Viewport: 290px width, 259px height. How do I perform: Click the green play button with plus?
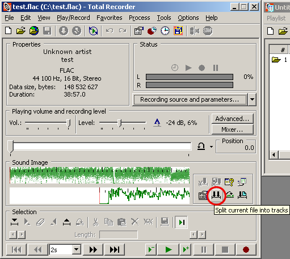[186, 249]
